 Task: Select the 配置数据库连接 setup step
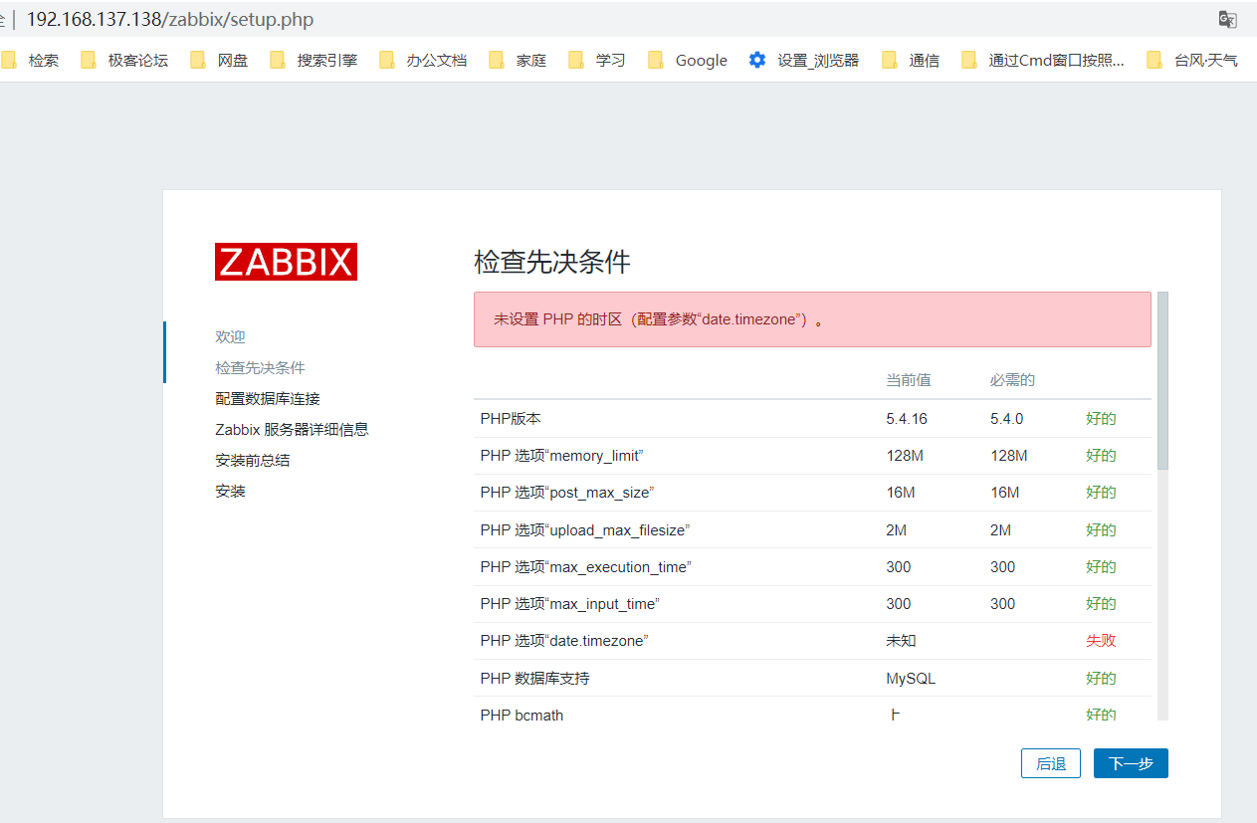pyautogui.click(x=268, y=399)
